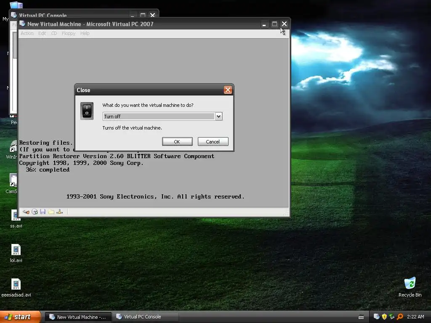Viewport: 431px width, 323px height.
Task: Click the Start button
Action: click(x=20, y=317)
